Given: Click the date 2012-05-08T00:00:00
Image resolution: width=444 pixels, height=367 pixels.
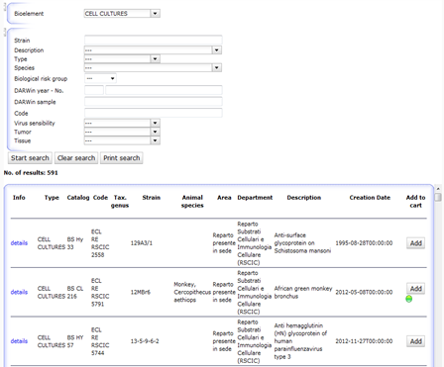Looking at the screenshot, I should pyautogui.click(x=364, y=292).
